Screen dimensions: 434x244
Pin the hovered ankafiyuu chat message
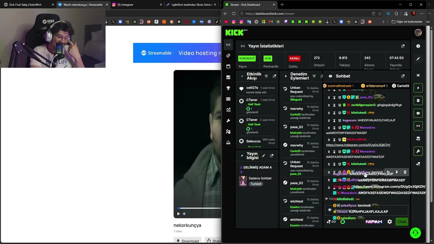pyautogui.click(x=397, y=172)
